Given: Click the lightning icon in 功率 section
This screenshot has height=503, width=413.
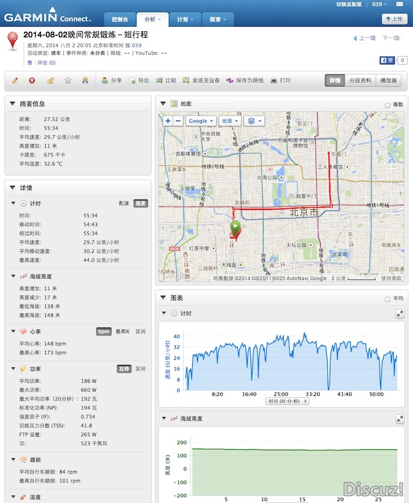Looking at the screenshot, I should click(x=23, y=369).
